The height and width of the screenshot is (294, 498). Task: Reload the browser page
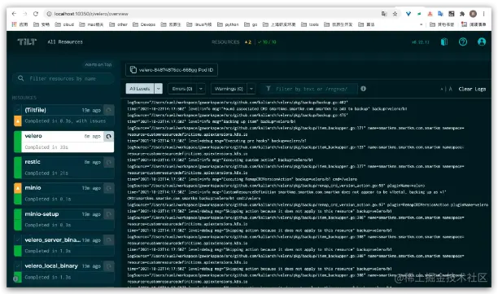click(36, 14)
